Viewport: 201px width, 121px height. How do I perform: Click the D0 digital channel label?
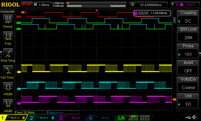coord(19,17)
